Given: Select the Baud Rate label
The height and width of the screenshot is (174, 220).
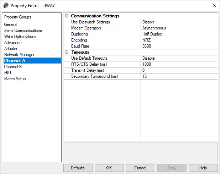Looking at the screenshot, I should [x=80, y=46].
